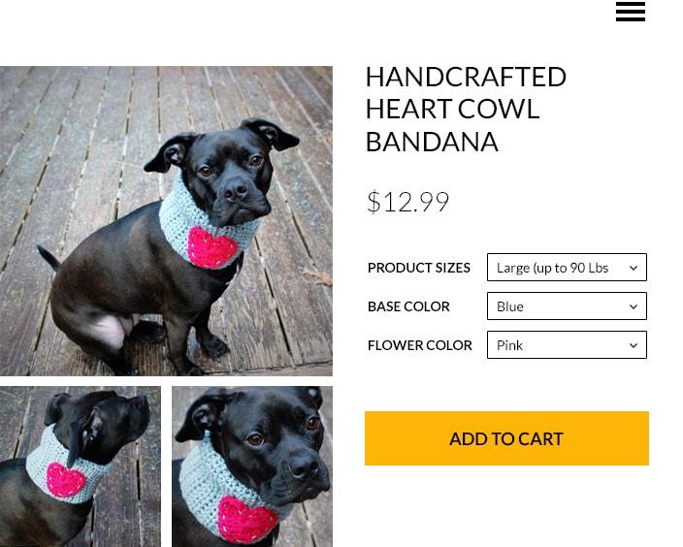Select the close-up dog face thumbnail

pos(252,467)
